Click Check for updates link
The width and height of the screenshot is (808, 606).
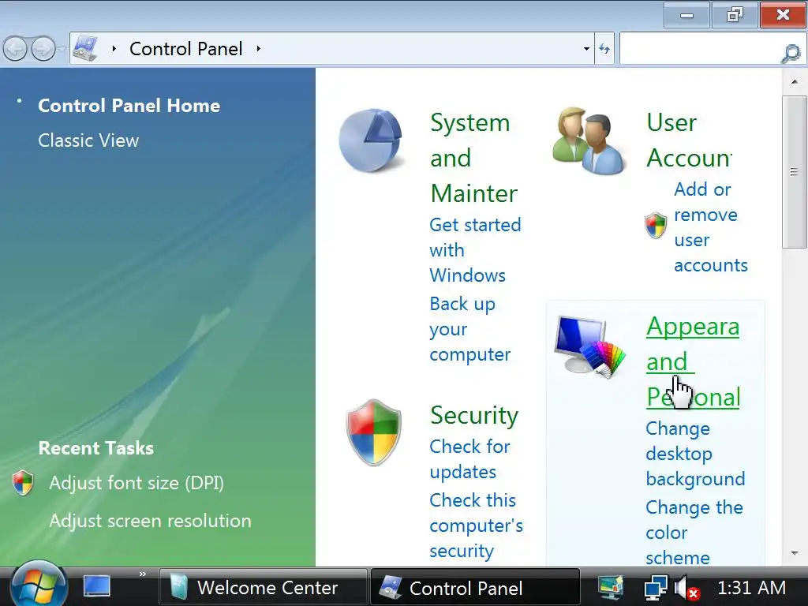pyautogui.click(x=469, y=459)
